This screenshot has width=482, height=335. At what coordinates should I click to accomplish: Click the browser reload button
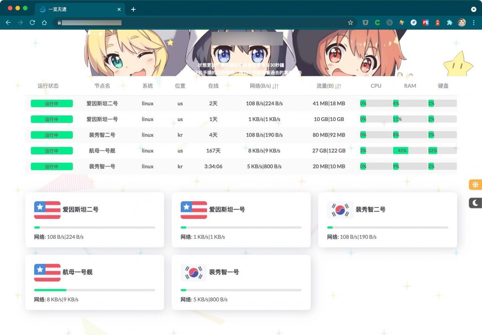32,23
